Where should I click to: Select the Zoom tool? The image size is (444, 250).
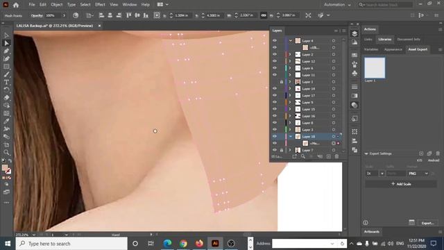pyautogui.click(x=6, y=152)
